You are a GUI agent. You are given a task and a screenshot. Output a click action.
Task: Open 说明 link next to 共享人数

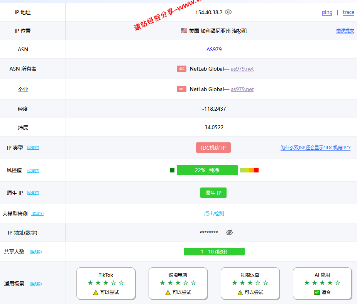tap(36, 252)
